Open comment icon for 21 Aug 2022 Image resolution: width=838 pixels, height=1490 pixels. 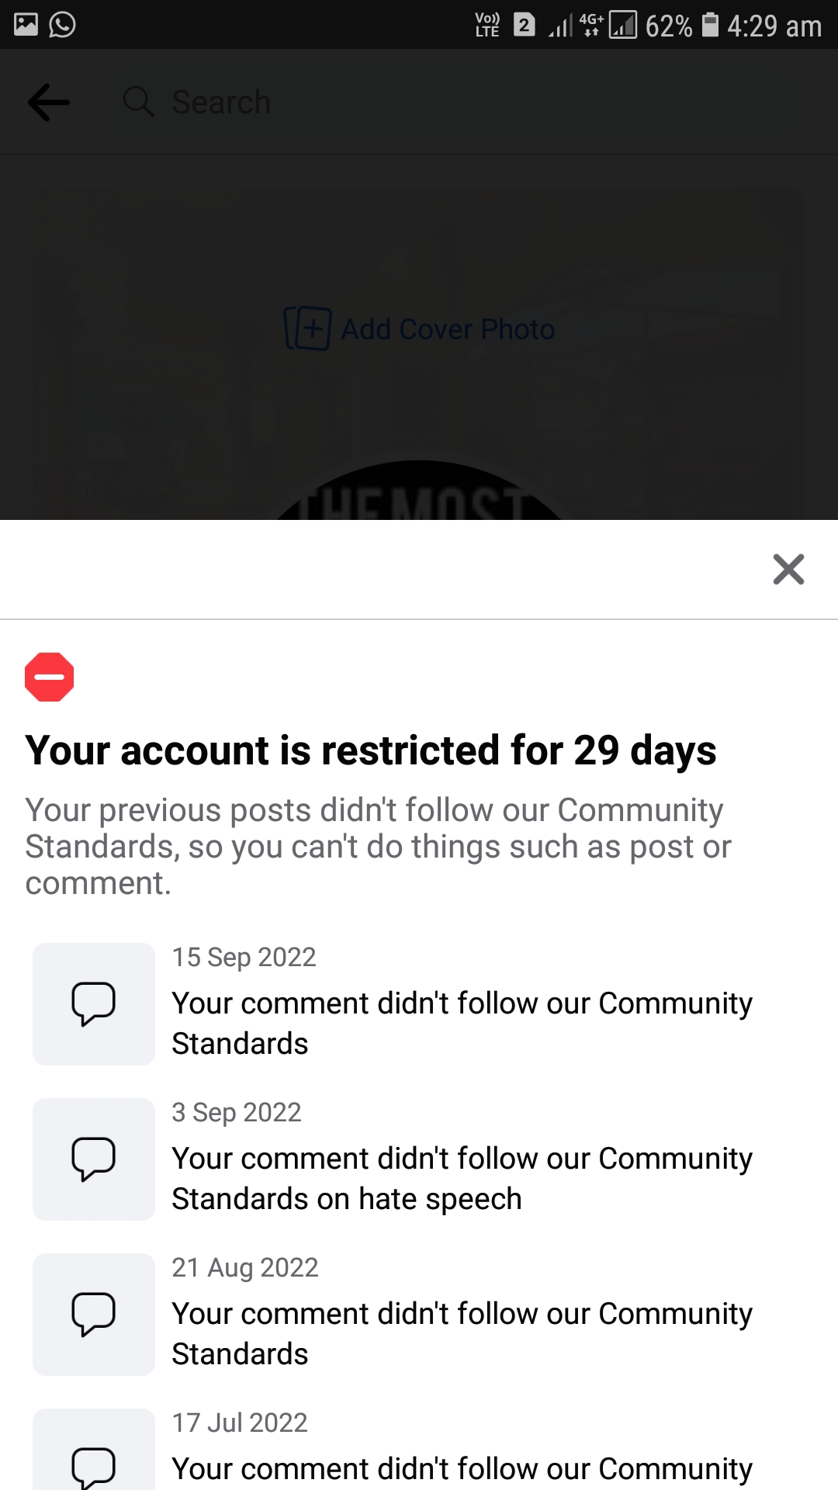[x=94, y=1314]
